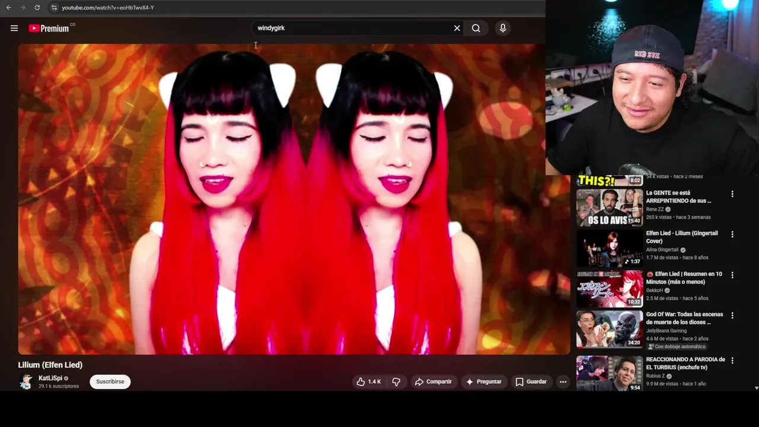Screen dimensions: 759x427
Task: Open the KatLiSpi channel avatar
Action: [x=26, y=382]
